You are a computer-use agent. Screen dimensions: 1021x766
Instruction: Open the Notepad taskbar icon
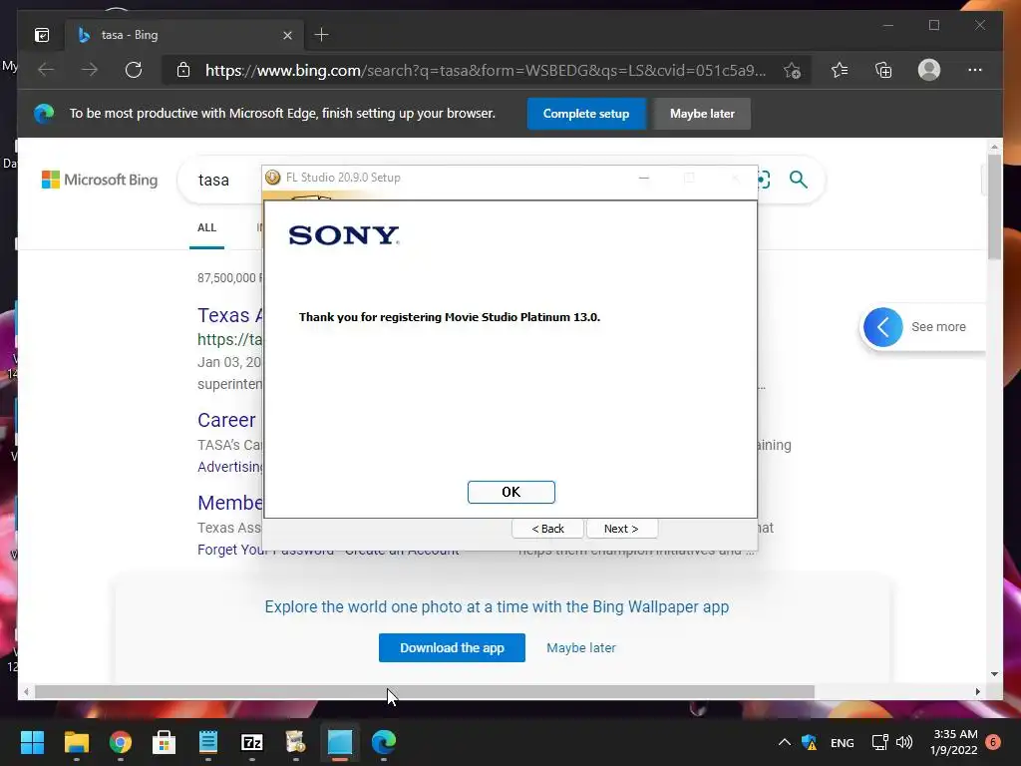[x=207, y=742]
